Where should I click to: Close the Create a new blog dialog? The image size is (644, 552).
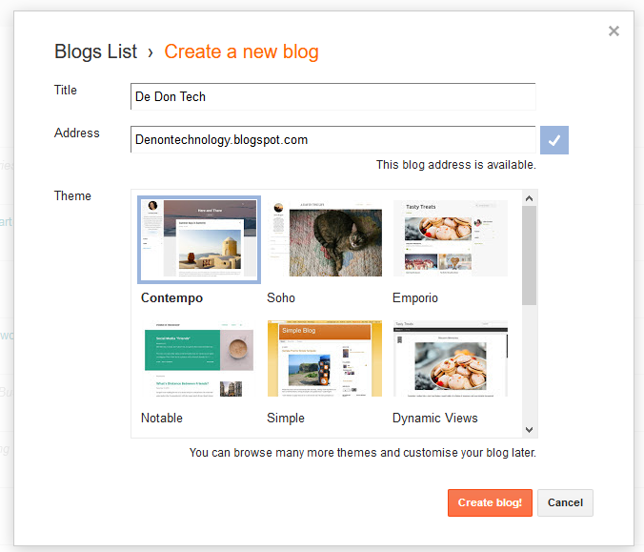[614, 31]
